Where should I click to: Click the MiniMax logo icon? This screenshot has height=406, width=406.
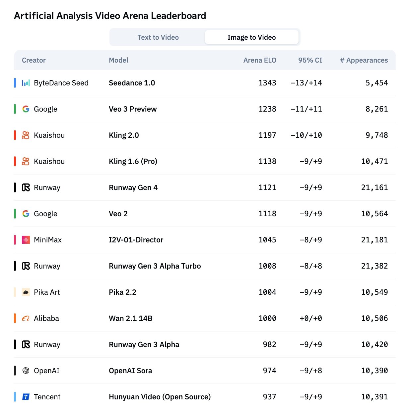coord(26,240)
